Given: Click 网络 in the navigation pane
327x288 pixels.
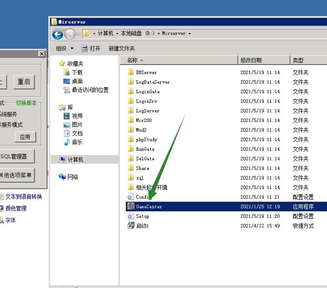Looking at the screenshot, I should pos(73,177).
